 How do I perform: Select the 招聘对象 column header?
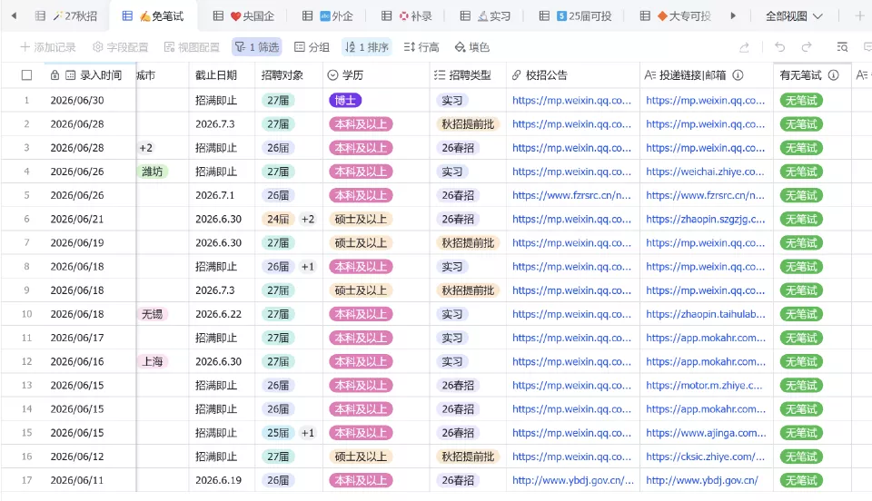pyautogui.click(x=289, y=75)
